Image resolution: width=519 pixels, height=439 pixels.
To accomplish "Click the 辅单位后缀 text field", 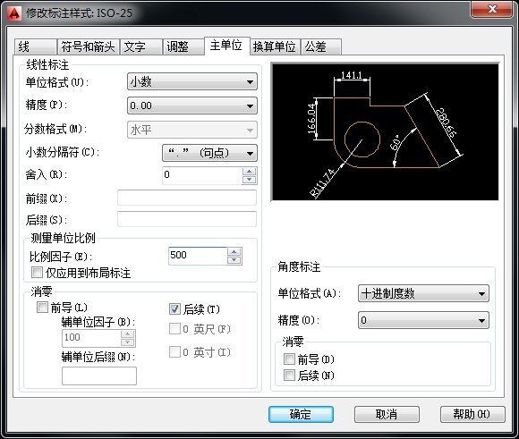I will click(x=99, y=376).
